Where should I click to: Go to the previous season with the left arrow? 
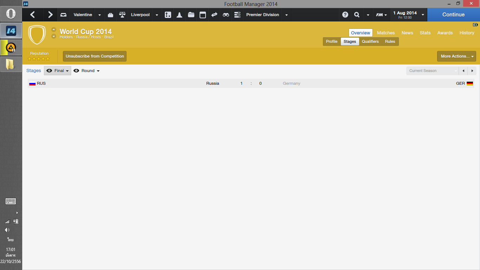(x=463, y=71)
